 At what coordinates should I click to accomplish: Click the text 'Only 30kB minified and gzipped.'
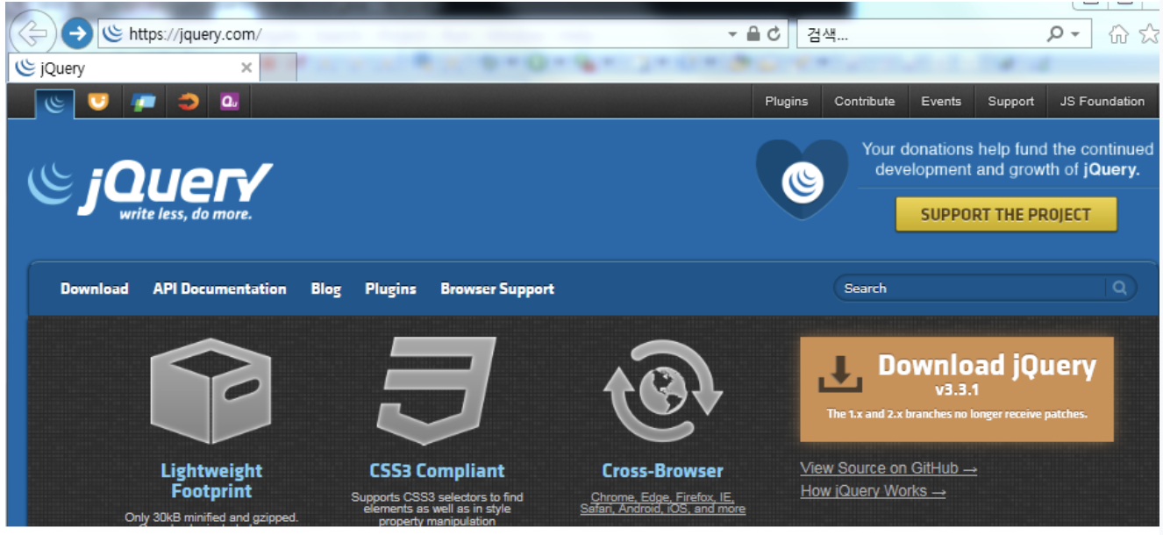(x=211, y=517)
